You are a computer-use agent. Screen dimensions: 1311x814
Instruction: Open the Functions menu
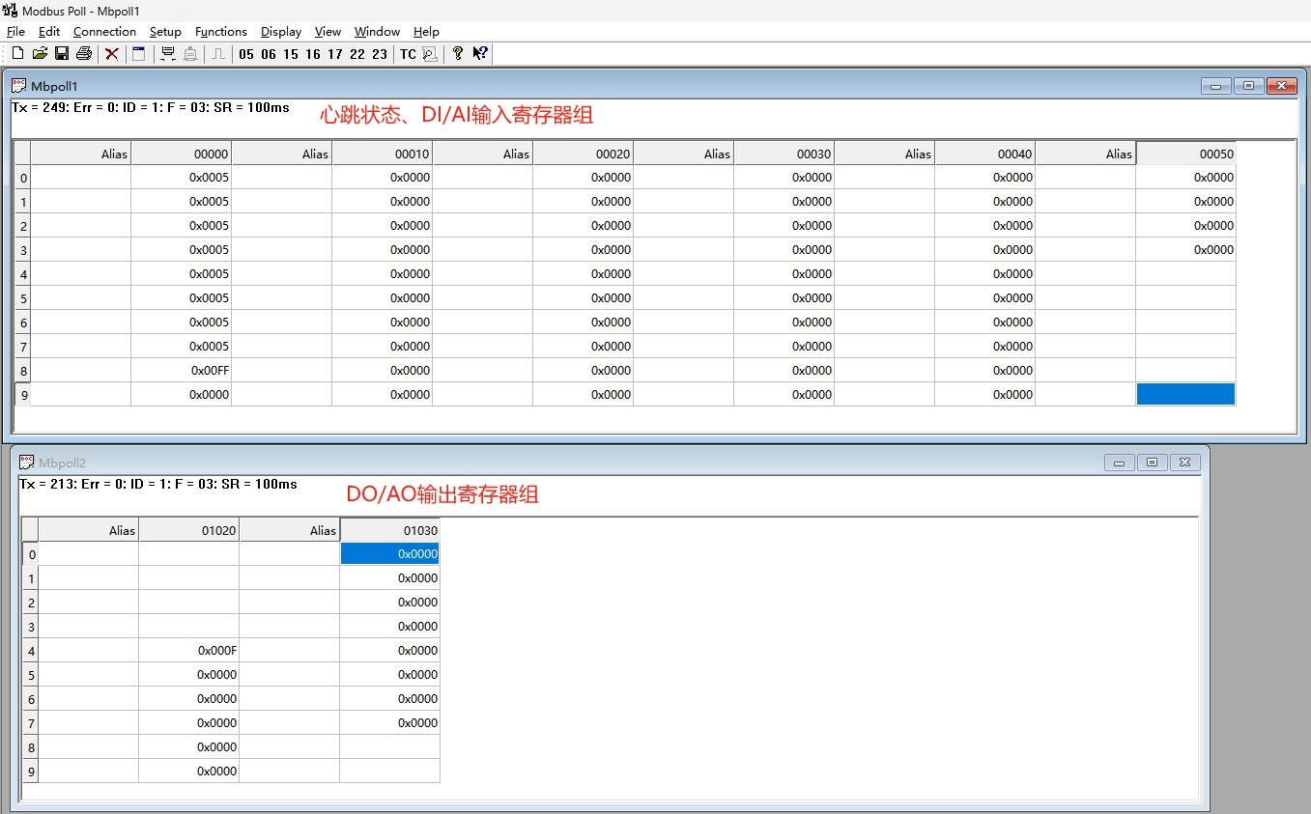221,31
